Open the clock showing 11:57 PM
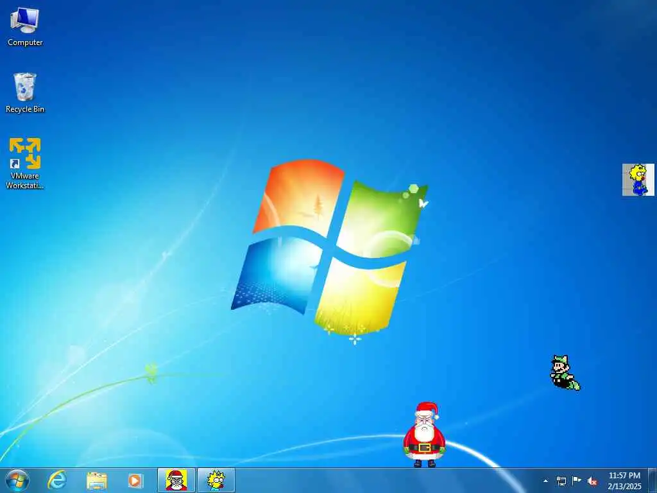Viewport: 657px width, 493px height. (624, 481)
